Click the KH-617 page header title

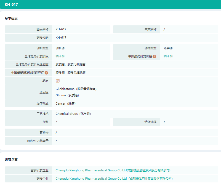click(11, 4)
